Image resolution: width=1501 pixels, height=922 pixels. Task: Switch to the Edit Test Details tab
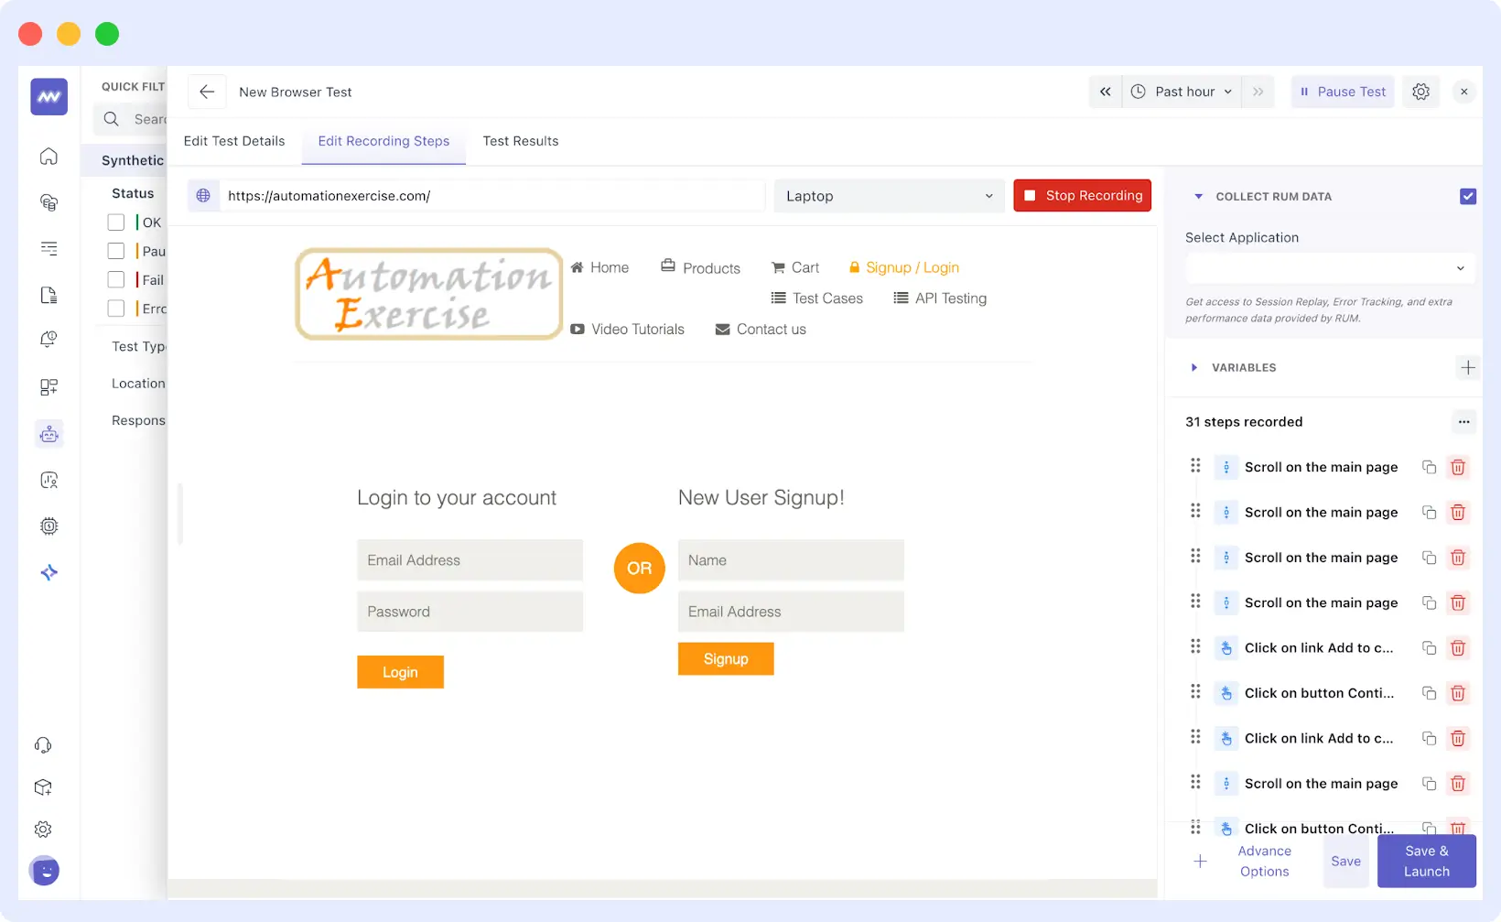[234, 141]
